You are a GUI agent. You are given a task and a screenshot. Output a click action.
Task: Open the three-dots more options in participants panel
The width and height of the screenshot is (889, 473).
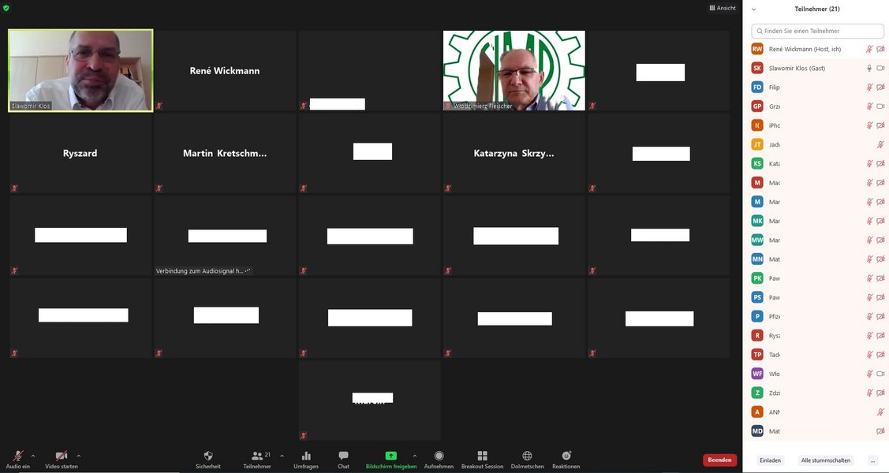coord(872,460)
